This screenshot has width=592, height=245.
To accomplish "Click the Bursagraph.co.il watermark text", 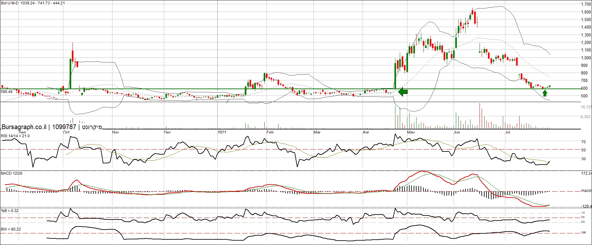I will coord(24,127).
